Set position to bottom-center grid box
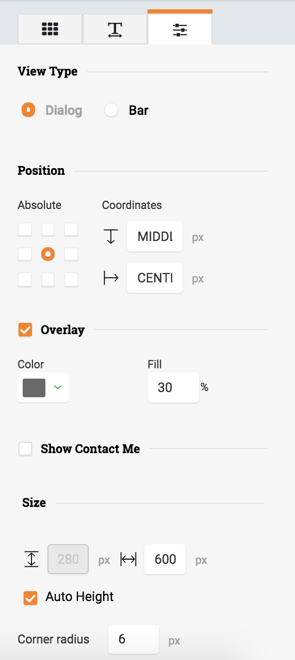This screenshot has height=660, width=295. pos(48,279)
